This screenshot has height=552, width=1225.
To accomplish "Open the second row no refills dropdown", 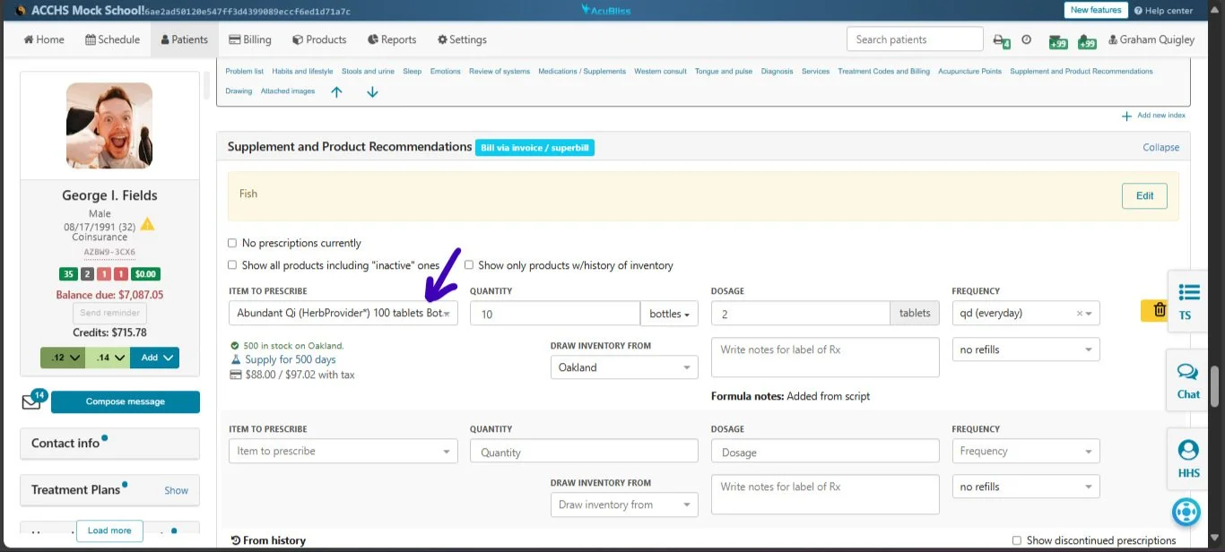I will (1026, 487).
